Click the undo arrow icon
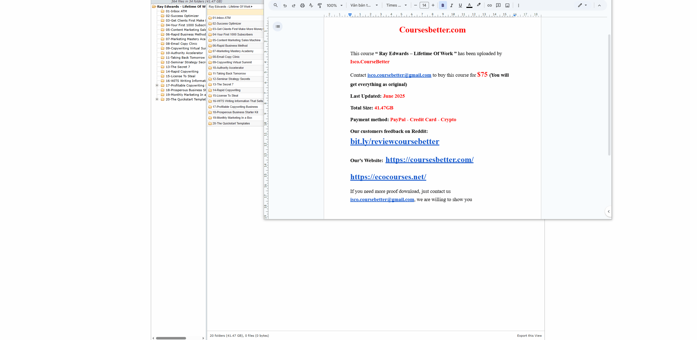This screenshot has width=697, height=340. tap(285, 5)
